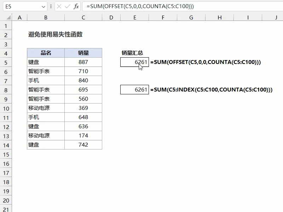Image resolution: width=283 pixels, height=212 pixels.
Task: Click the 销量汇总 label cell
Action: tap(132, 53)
